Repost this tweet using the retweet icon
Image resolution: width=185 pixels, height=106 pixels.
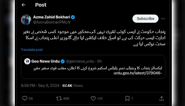[x=59, y=98]
